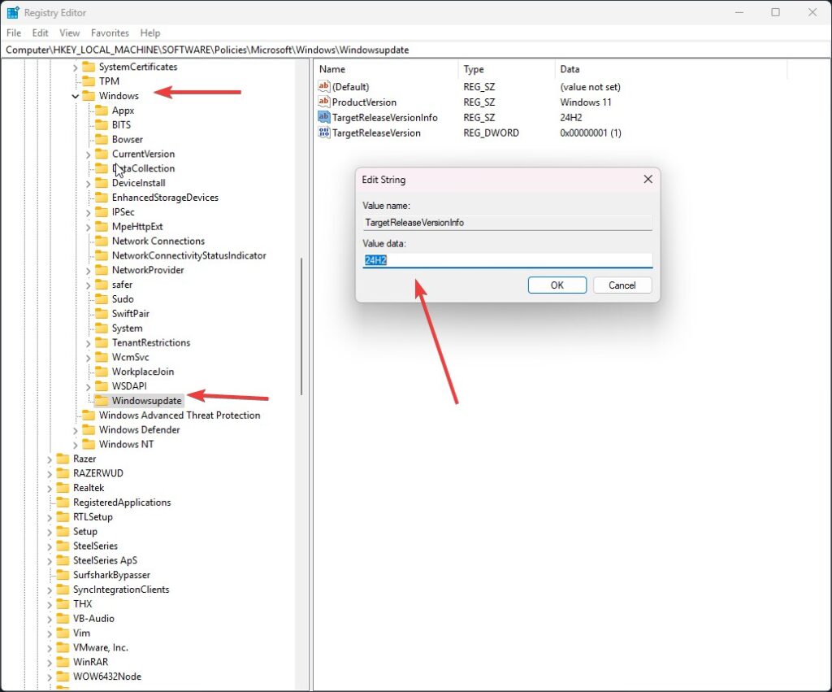832x692 pixels.
Task: Close the Edit String dialog
Action: (648, 179)
